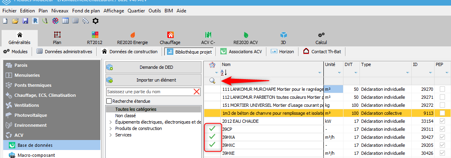Open a project with the folder icon
The image size is (451, 158).
click(15, 21)
